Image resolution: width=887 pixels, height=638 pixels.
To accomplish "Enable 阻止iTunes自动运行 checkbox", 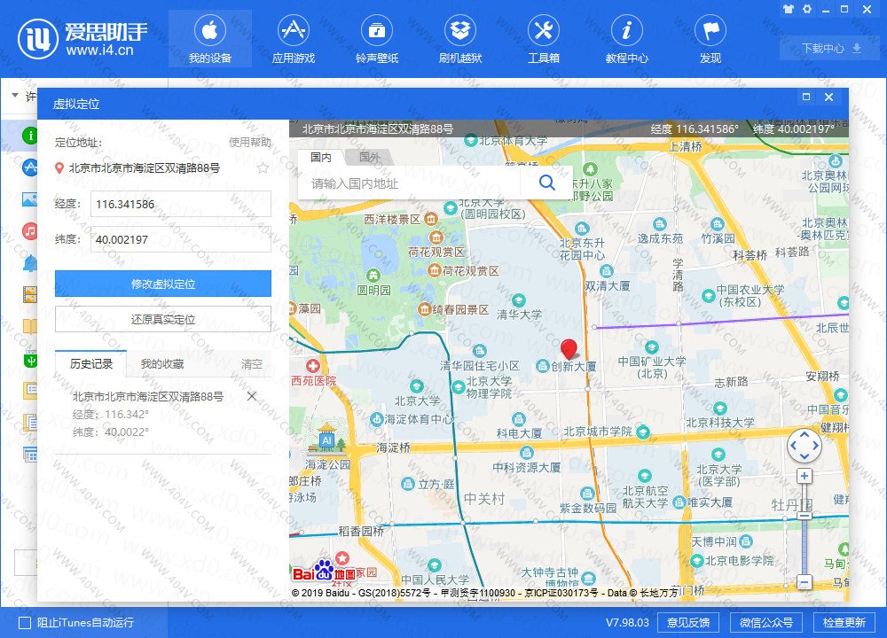I will point(25,622).
